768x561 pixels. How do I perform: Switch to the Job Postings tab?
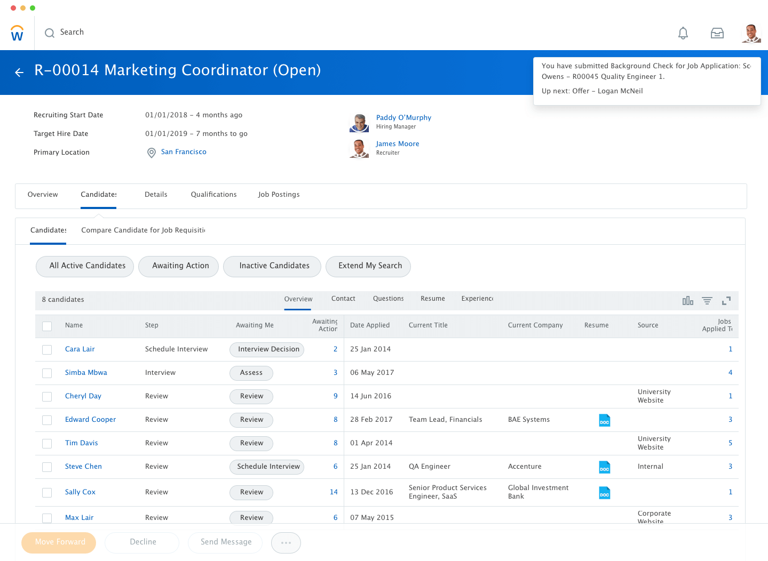tap(279, 195)
